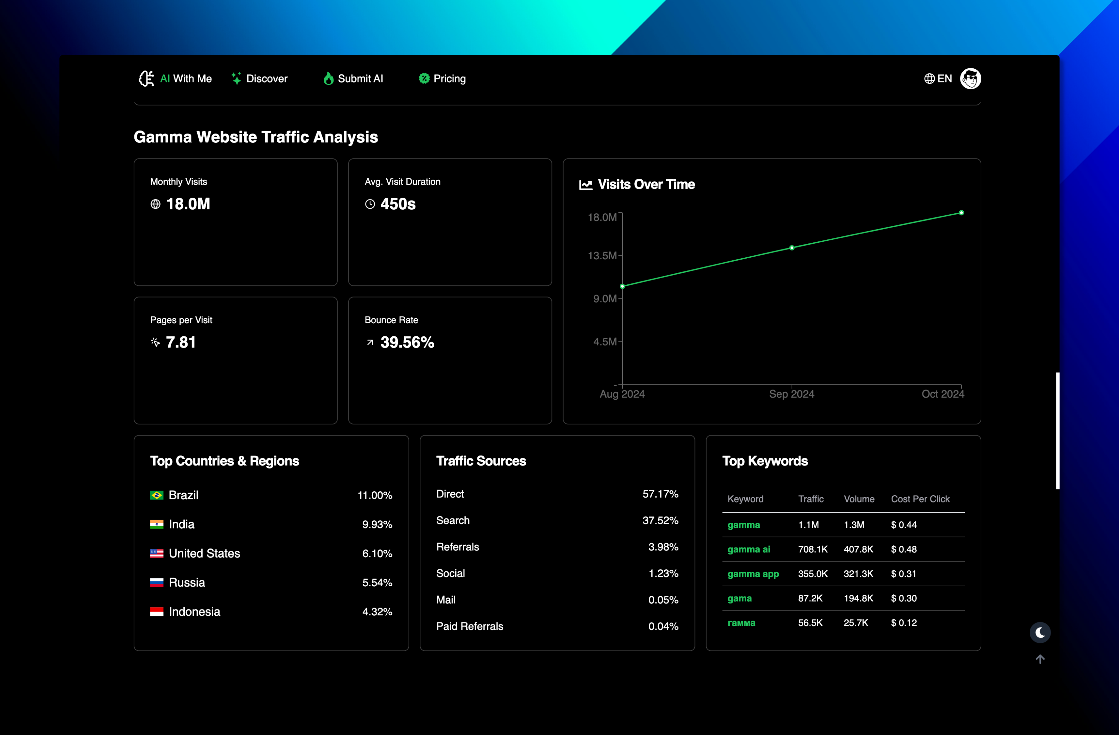Click the Gamma Website Traffic Analysis heading

(256, 137)
